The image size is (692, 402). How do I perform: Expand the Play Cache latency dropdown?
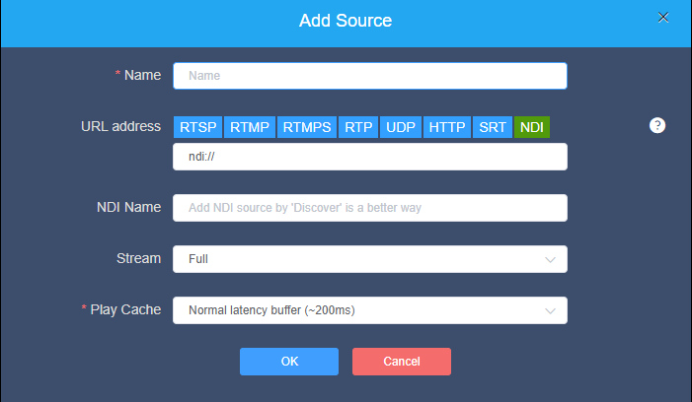point(370,310)
